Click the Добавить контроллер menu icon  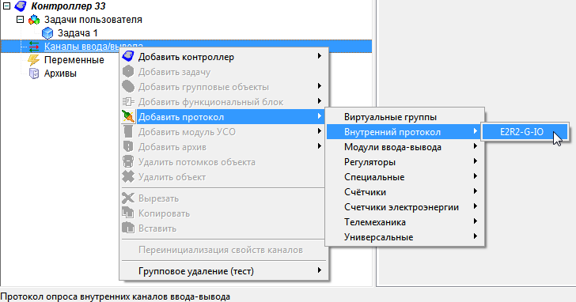128,56
